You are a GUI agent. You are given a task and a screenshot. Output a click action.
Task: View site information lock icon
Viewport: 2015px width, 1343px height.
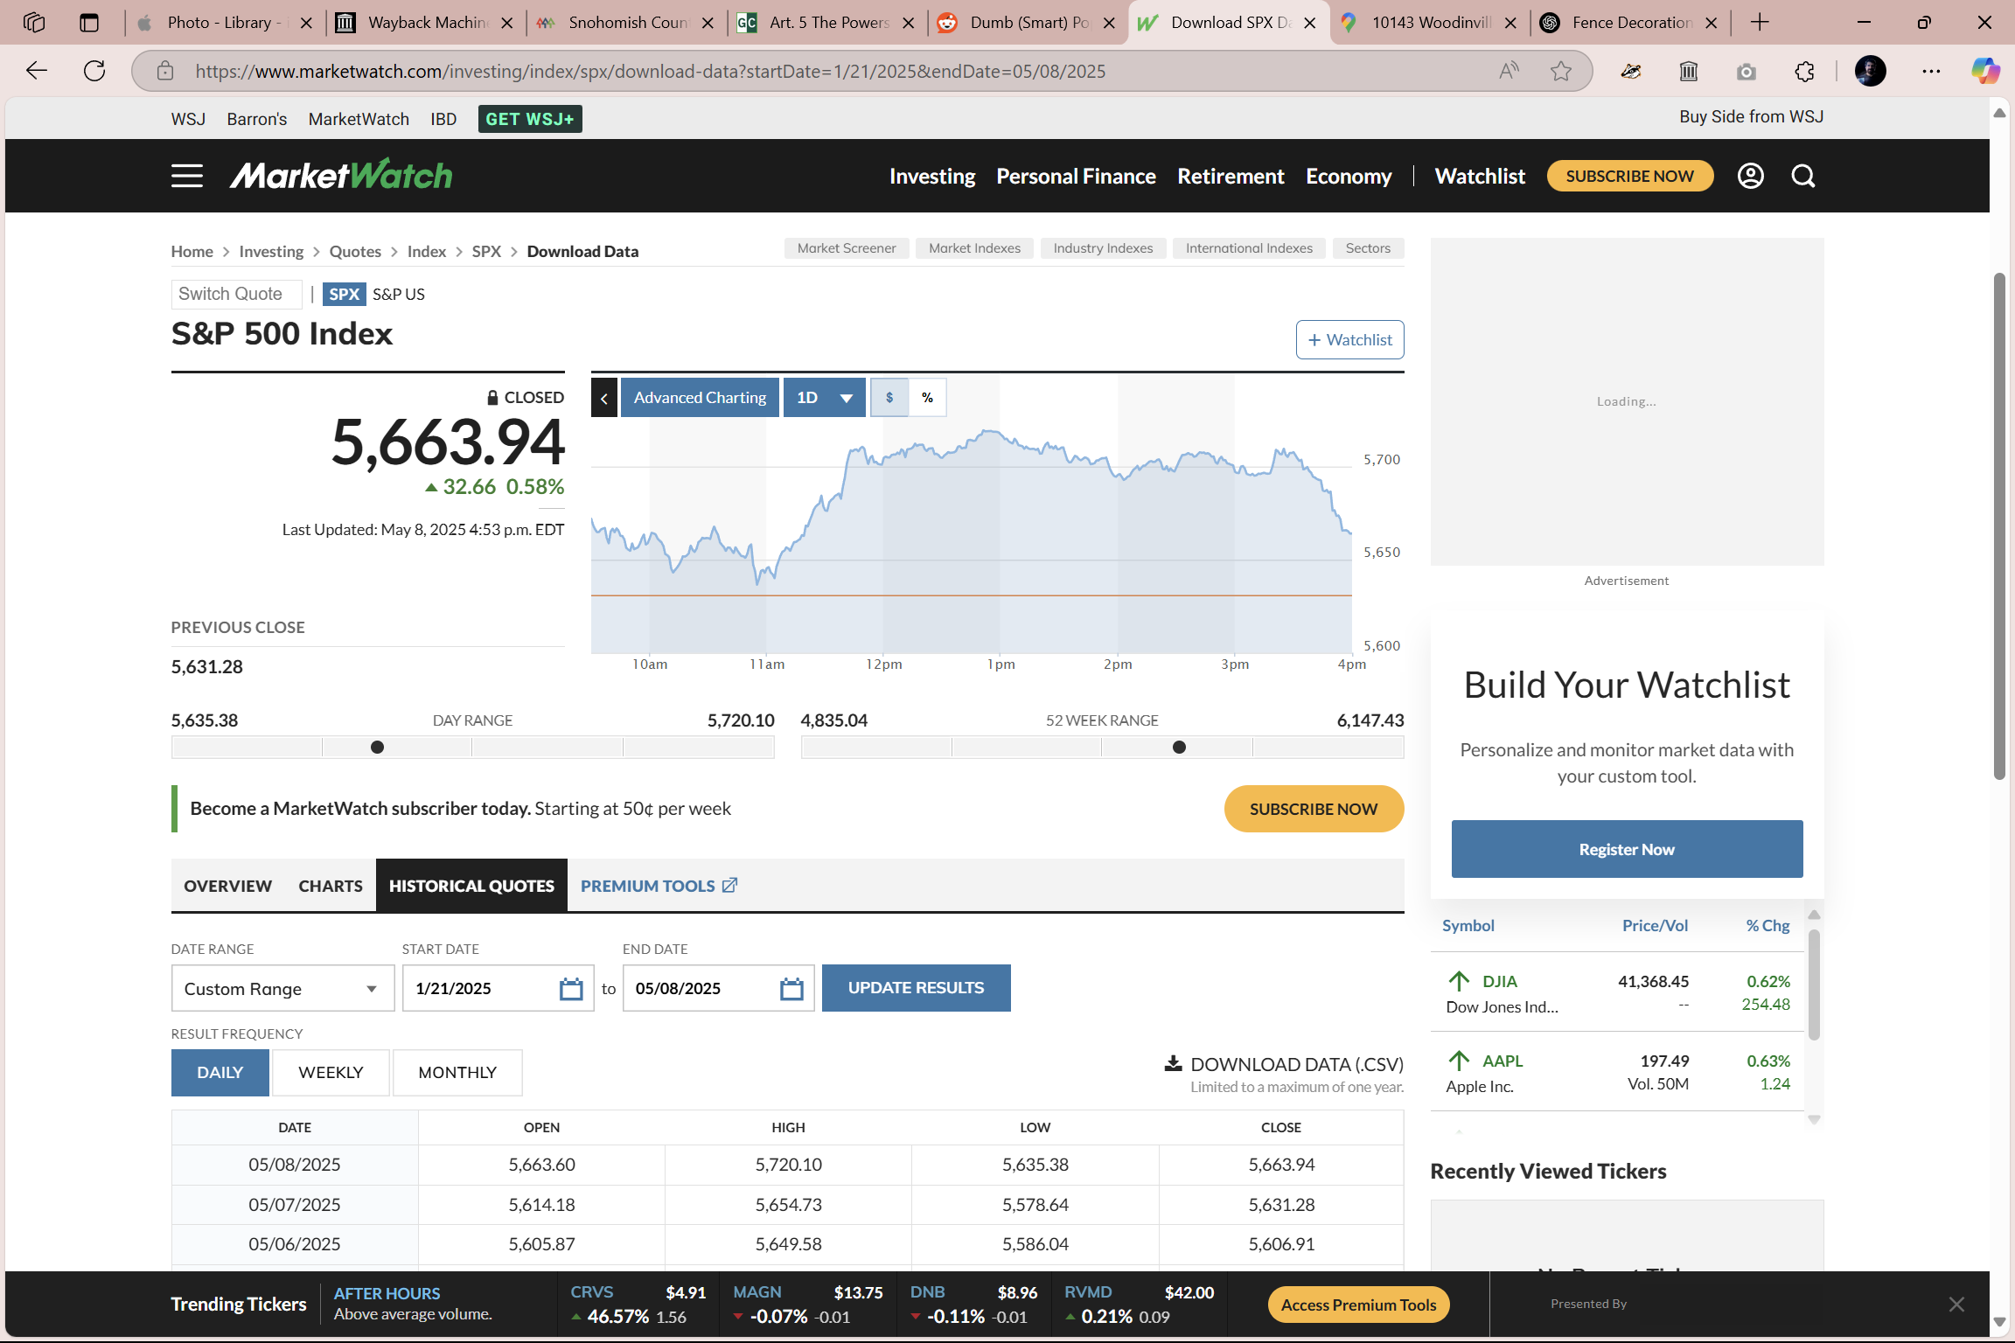pyautogui.click(x=165, y=71)
